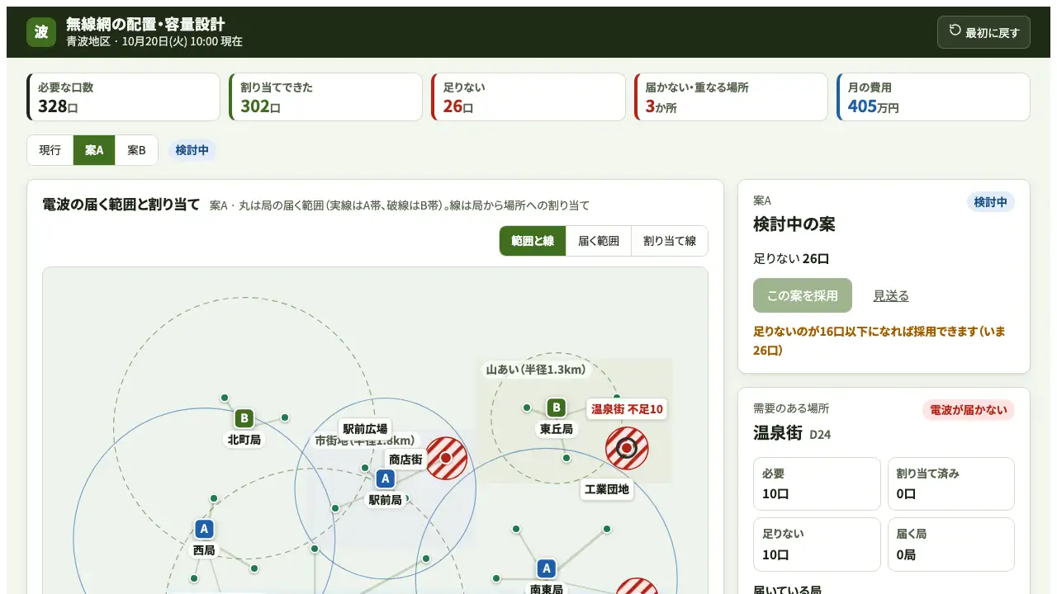1057x594 pixels.
Task: Open the 月の費用 405万円 card
Action: click(x=933, y=97)
